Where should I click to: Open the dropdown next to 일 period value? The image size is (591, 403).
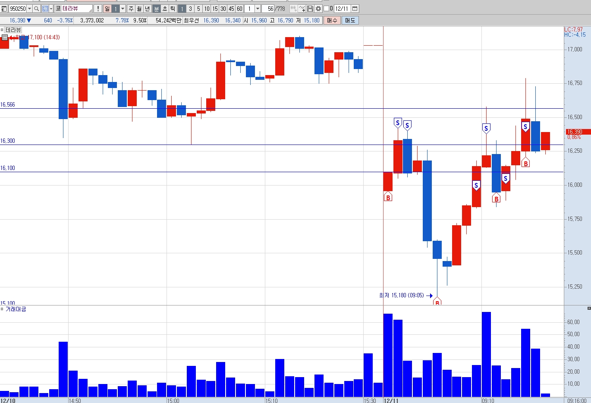tap(123, 9)
